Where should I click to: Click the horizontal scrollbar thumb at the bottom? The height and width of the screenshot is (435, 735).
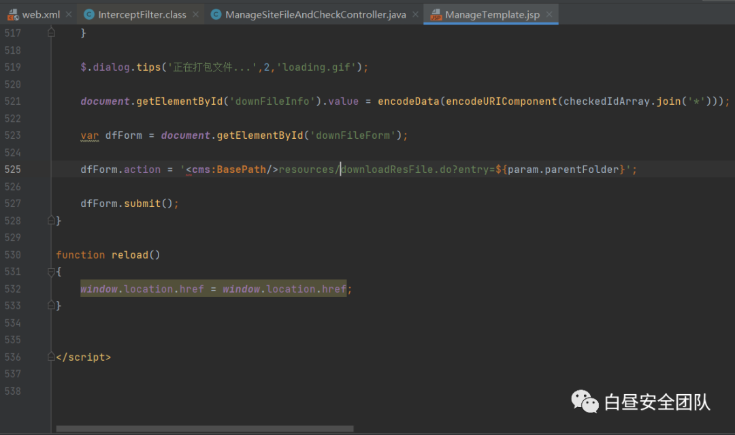point(205,428)
